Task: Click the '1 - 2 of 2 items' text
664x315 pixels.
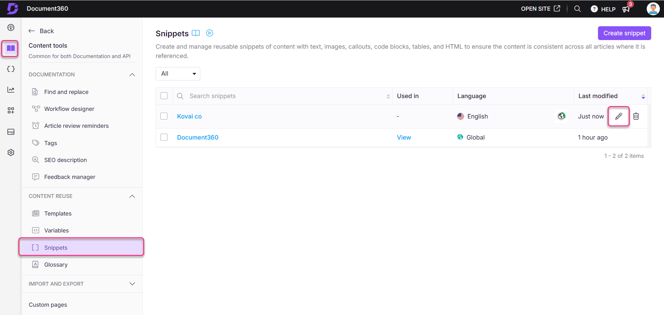Action: (624, 156)
